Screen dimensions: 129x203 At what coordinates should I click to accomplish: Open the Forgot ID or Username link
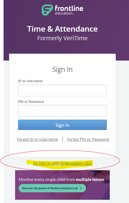[37, 139]
